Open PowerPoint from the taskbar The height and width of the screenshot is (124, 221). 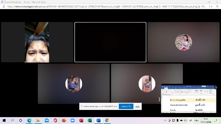[64, 120]
